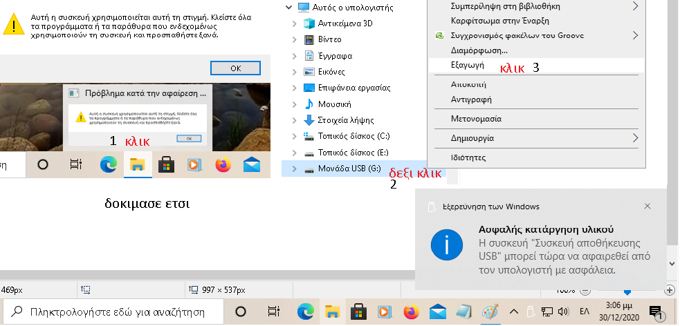Expand the Τοπικός δίσκος (C:) chevron
Viewport: 680px width, 326px height.
pyautogui.click(x=295, y=136)
